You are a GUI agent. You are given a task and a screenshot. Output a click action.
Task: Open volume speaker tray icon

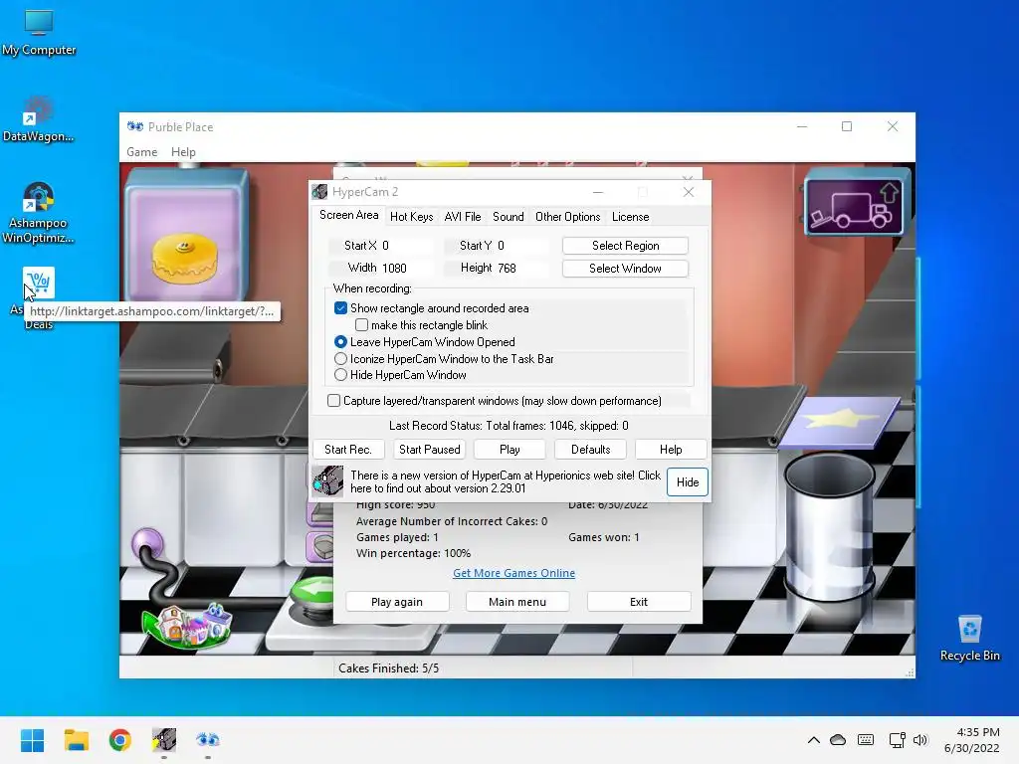[920, 740]
